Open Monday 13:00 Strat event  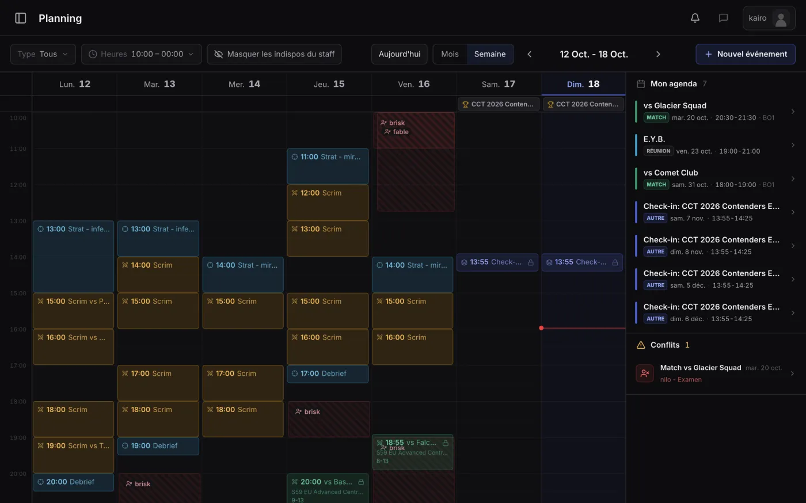[74, 257]
